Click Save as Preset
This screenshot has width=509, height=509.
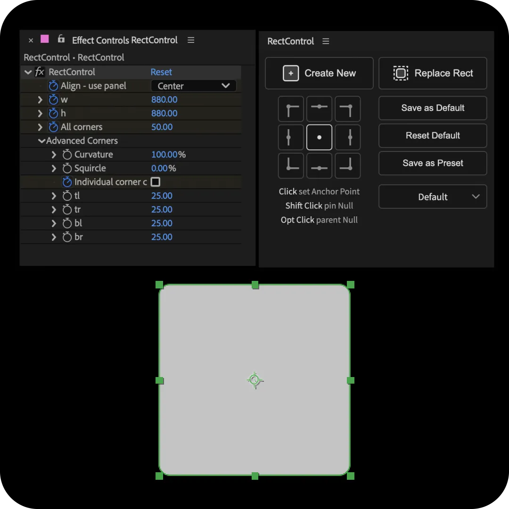point(433,163)
